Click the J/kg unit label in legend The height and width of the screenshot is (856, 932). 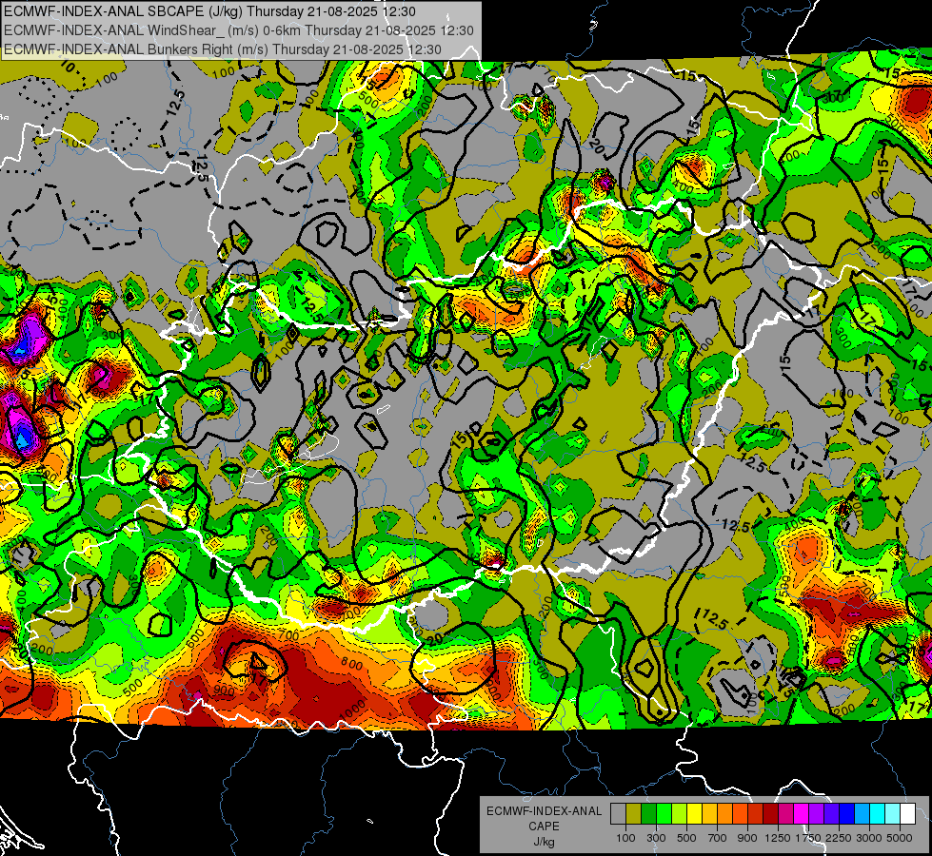[x=545, y=842]
